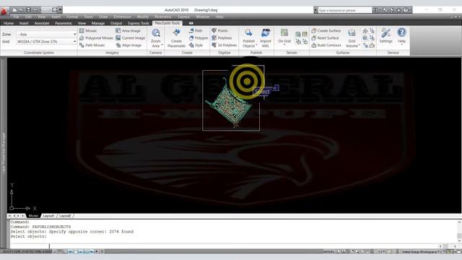This screenshot has height=260, width=462.
Task: Switch to the Express Tools ribbon tab
Action: pos(139,23)
